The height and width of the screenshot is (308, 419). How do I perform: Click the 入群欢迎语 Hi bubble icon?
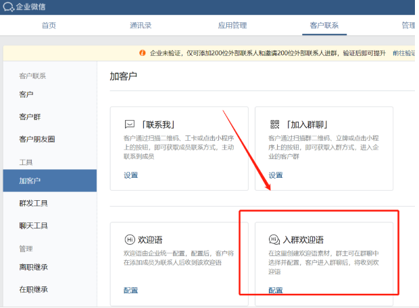274,240
